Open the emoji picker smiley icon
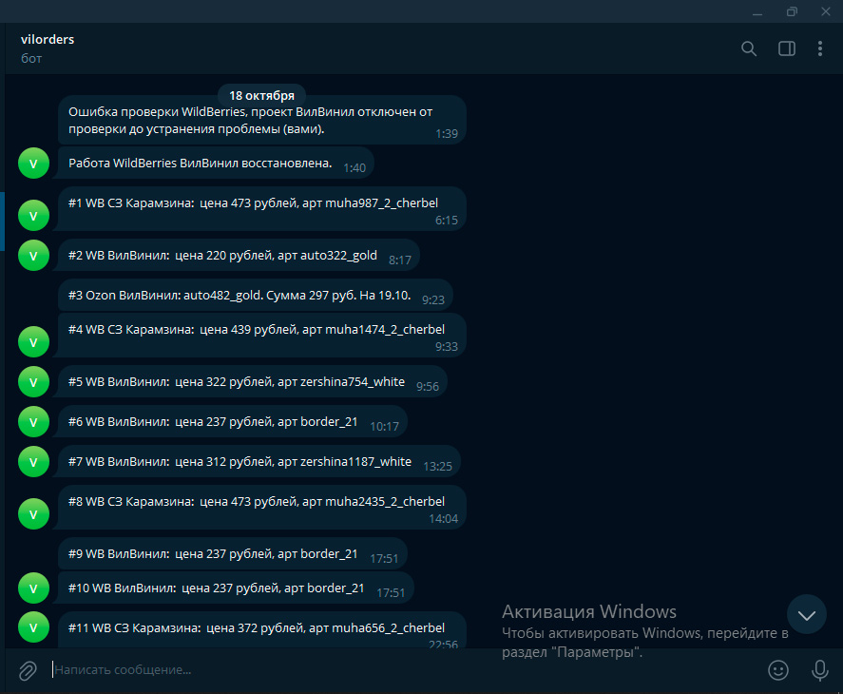The image size is (843, 694). pos(778,670)
